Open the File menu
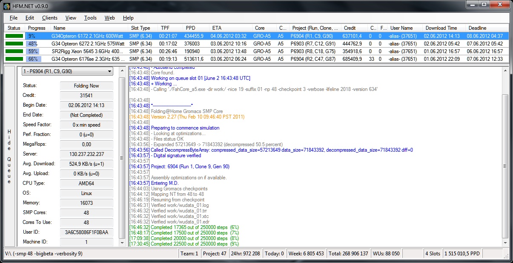513x263 pixels. (x=14, y=18)
